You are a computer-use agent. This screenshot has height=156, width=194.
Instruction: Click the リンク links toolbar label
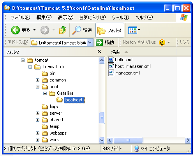185,42
